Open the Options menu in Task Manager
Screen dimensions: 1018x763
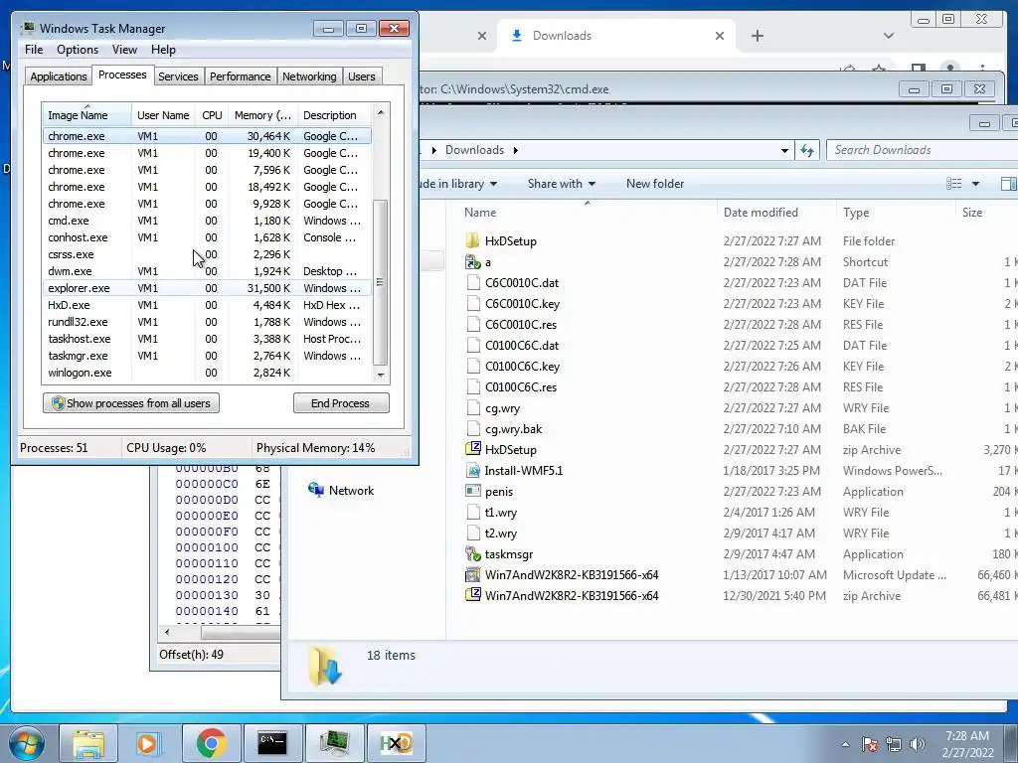(78, 50)
